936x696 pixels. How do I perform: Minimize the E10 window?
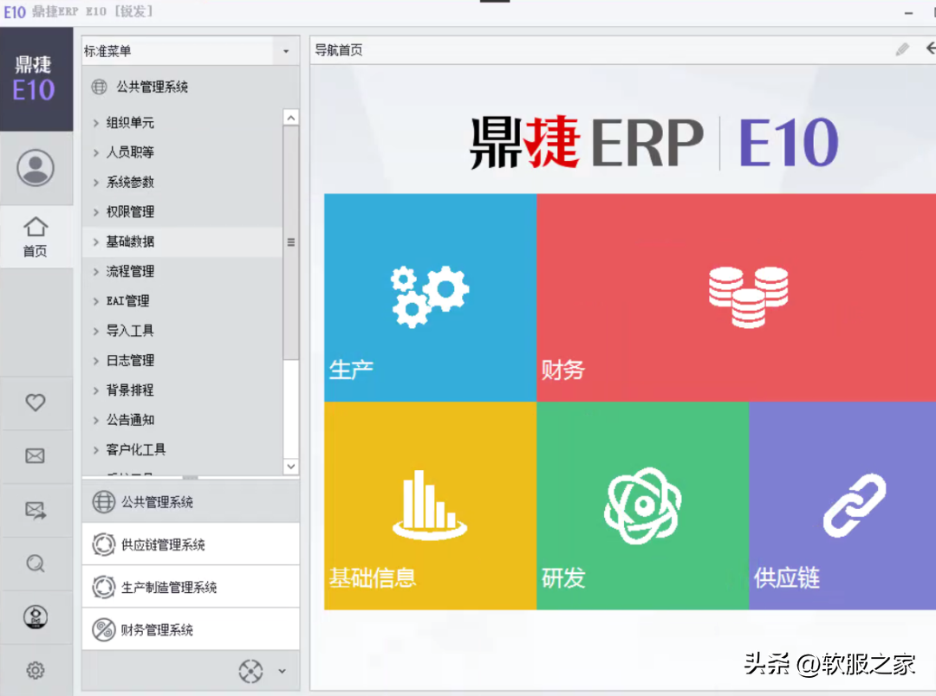click(x=908, y=12)
